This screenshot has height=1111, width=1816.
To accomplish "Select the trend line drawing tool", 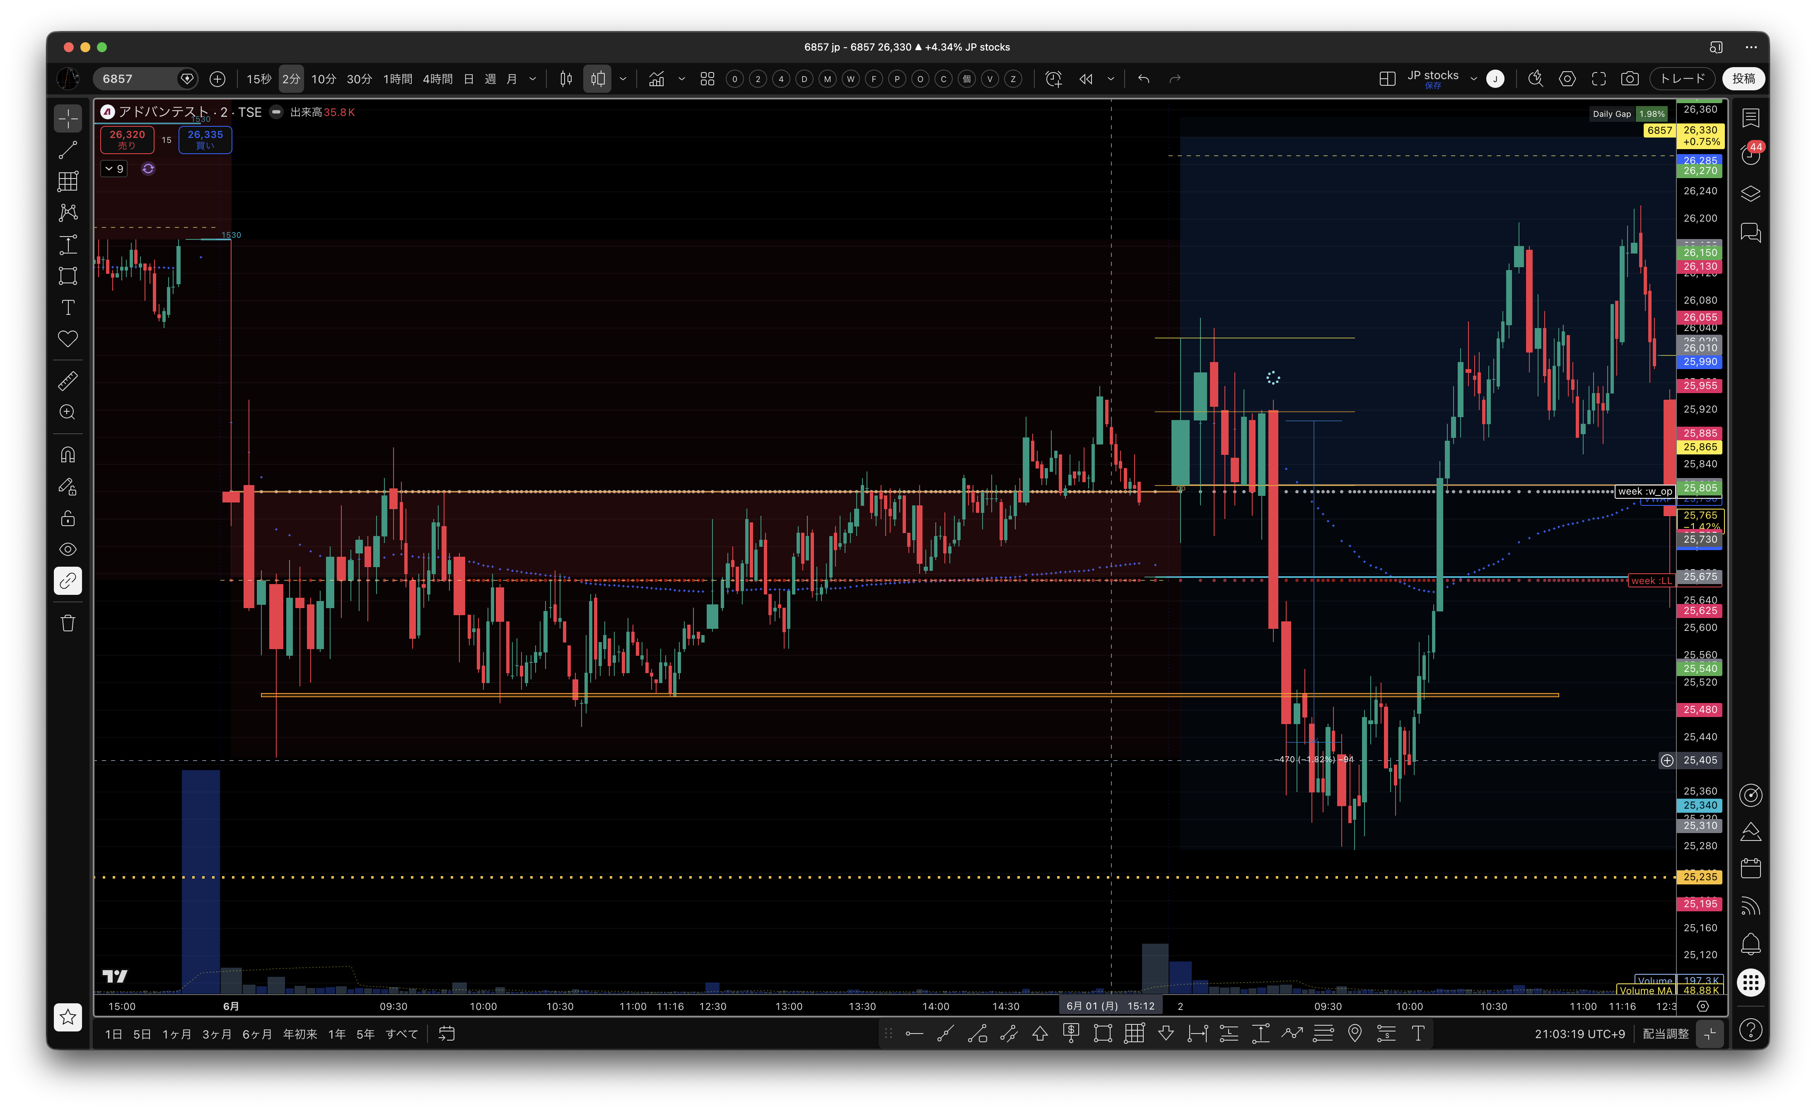I will [68, 150].
